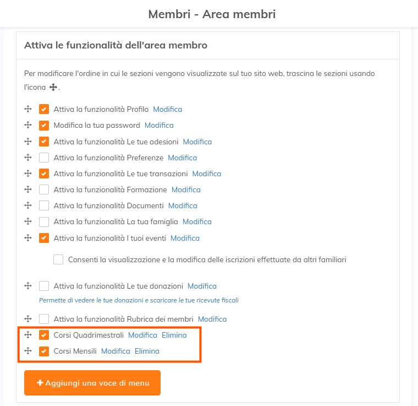Viewport: 418px width, 406px height.
Task: Disable the Profilo functionality checkbox
Action: click(44, 109)
